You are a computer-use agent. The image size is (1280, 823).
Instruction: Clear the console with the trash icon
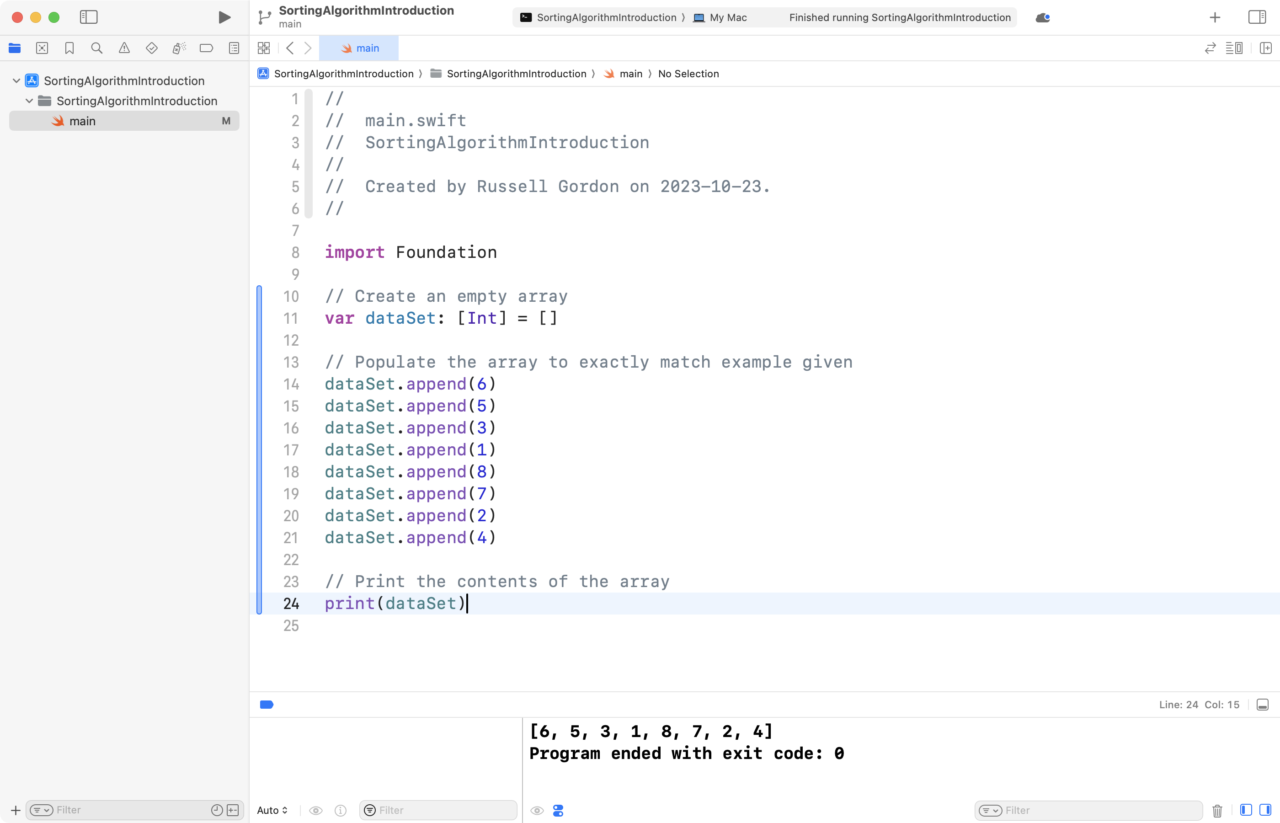point(1217,810)
